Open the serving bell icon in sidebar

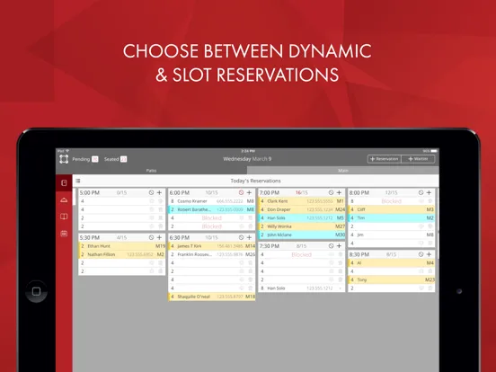(x=64, y=199)
